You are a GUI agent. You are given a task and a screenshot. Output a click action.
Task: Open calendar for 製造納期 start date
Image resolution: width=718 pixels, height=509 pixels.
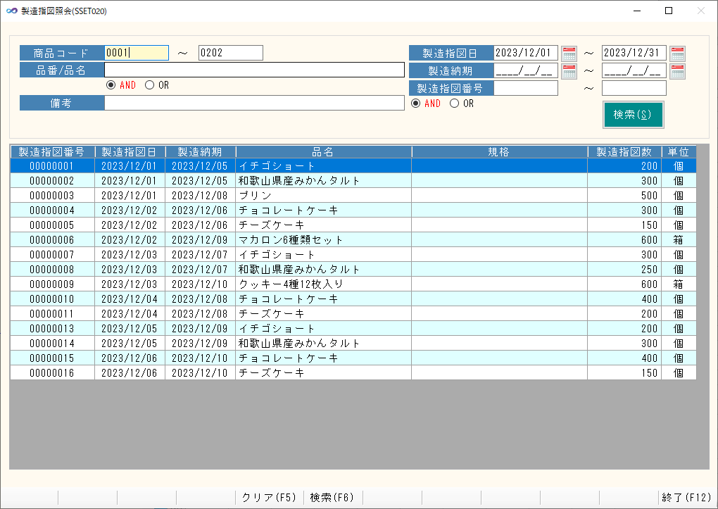click(x=569, y=71)
